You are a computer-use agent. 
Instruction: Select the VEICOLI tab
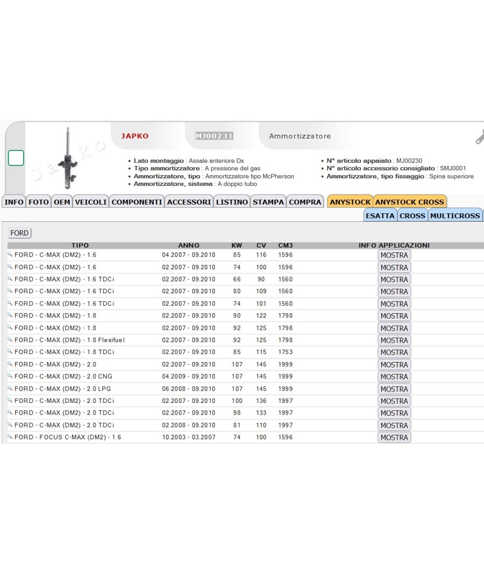click(x=91, y=202)
